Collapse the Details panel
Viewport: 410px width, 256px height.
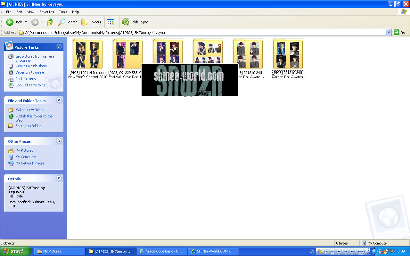(x=59, y=178)
